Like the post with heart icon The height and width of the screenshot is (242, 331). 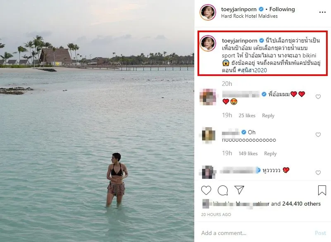point(206,190)
